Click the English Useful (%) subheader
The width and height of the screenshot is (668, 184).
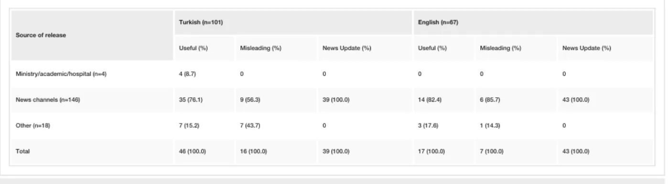click(443, 48)
